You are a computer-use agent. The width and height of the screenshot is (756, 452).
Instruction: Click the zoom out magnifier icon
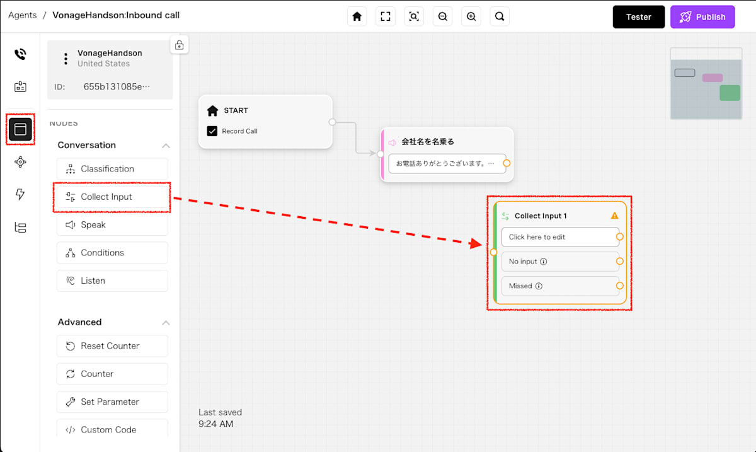pos(443,17)
